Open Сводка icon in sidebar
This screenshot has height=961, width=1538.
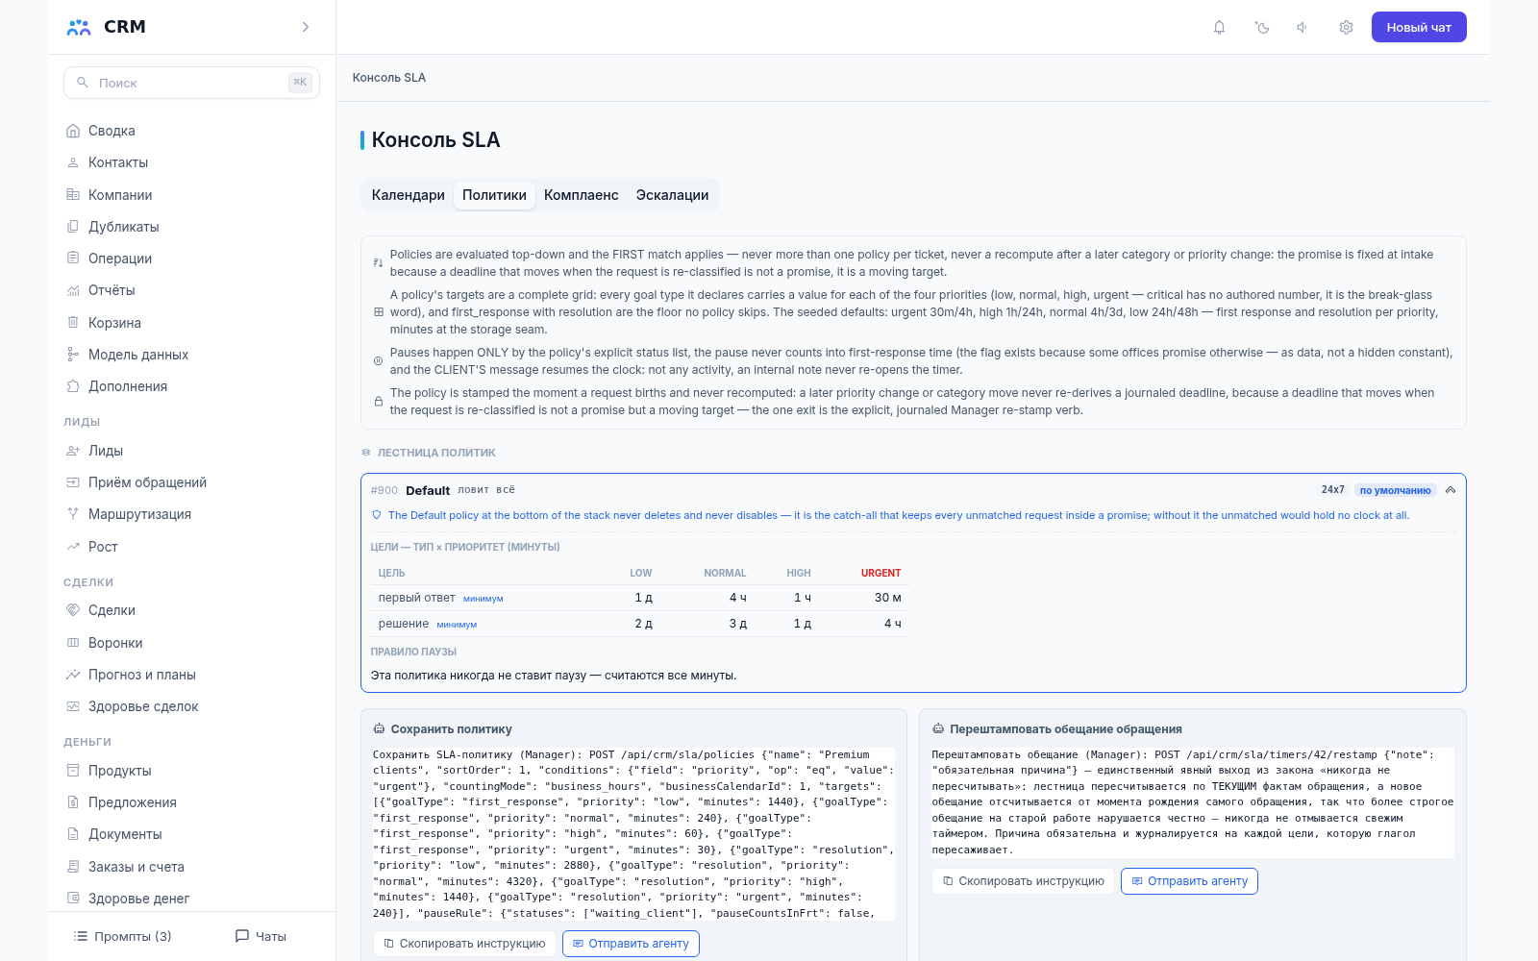[x=73, y=131]
